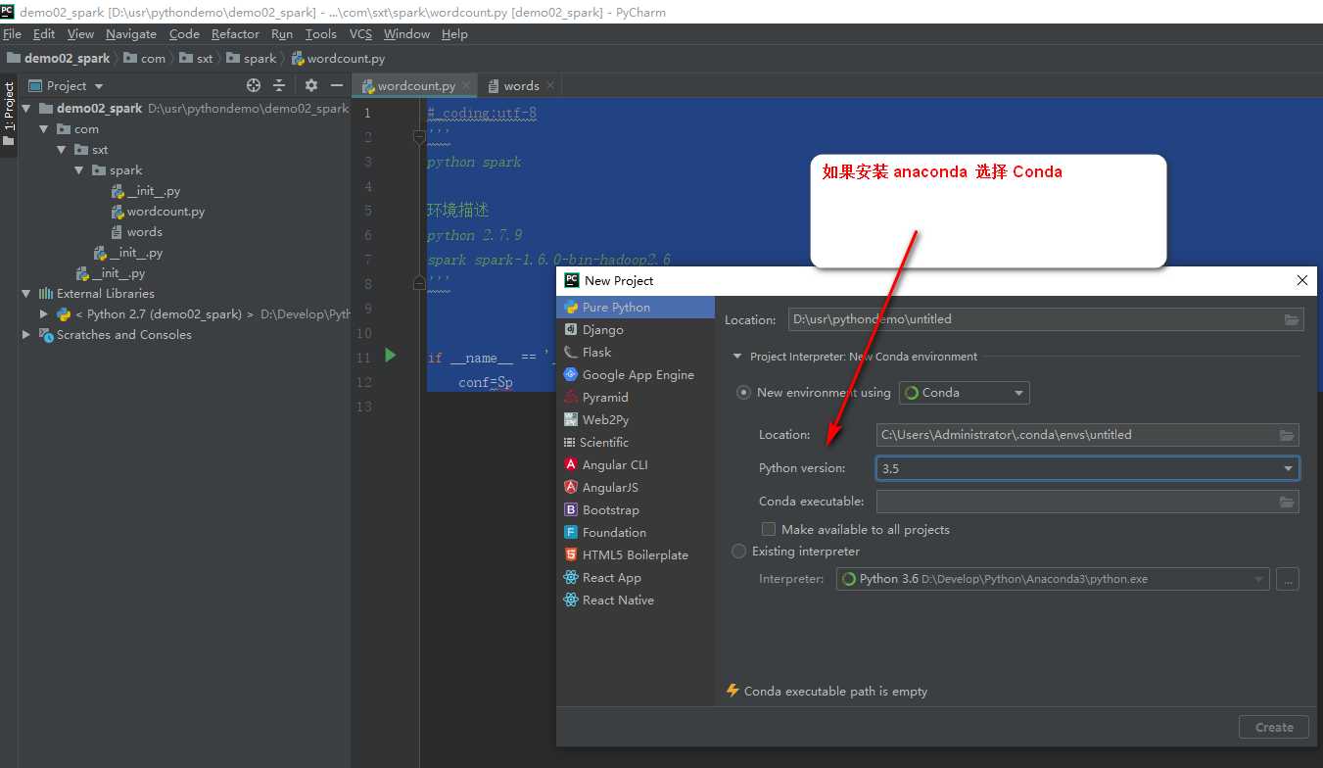Image resolution: width=1323 pixels, height=768 pixels.
Task: Open the VCS menu
Action: (360, 33)
